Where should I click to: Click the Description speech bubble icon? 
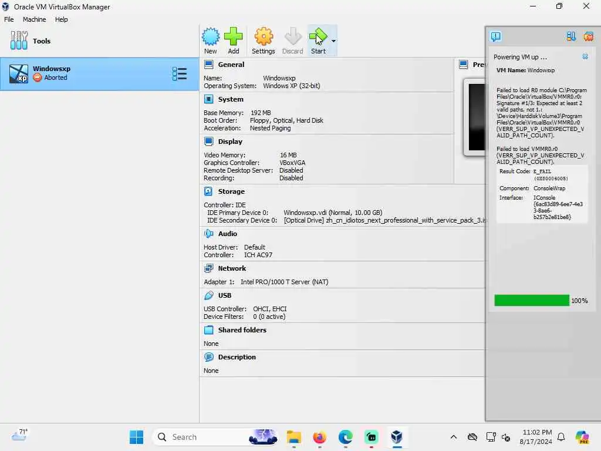[208, 357]
